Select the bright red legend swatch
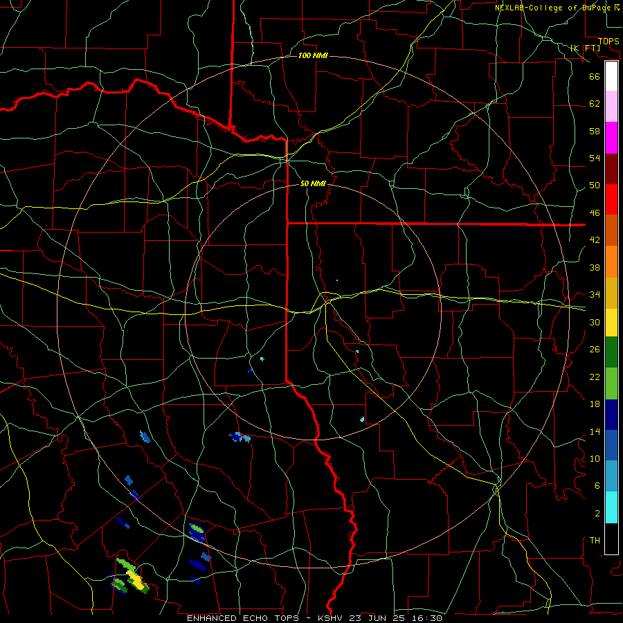 611,199
